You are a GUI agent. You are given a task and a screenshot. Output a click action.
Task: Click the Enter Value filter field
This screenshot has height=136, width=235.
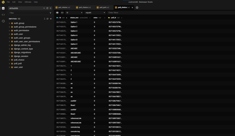click(x=171, y=13)
